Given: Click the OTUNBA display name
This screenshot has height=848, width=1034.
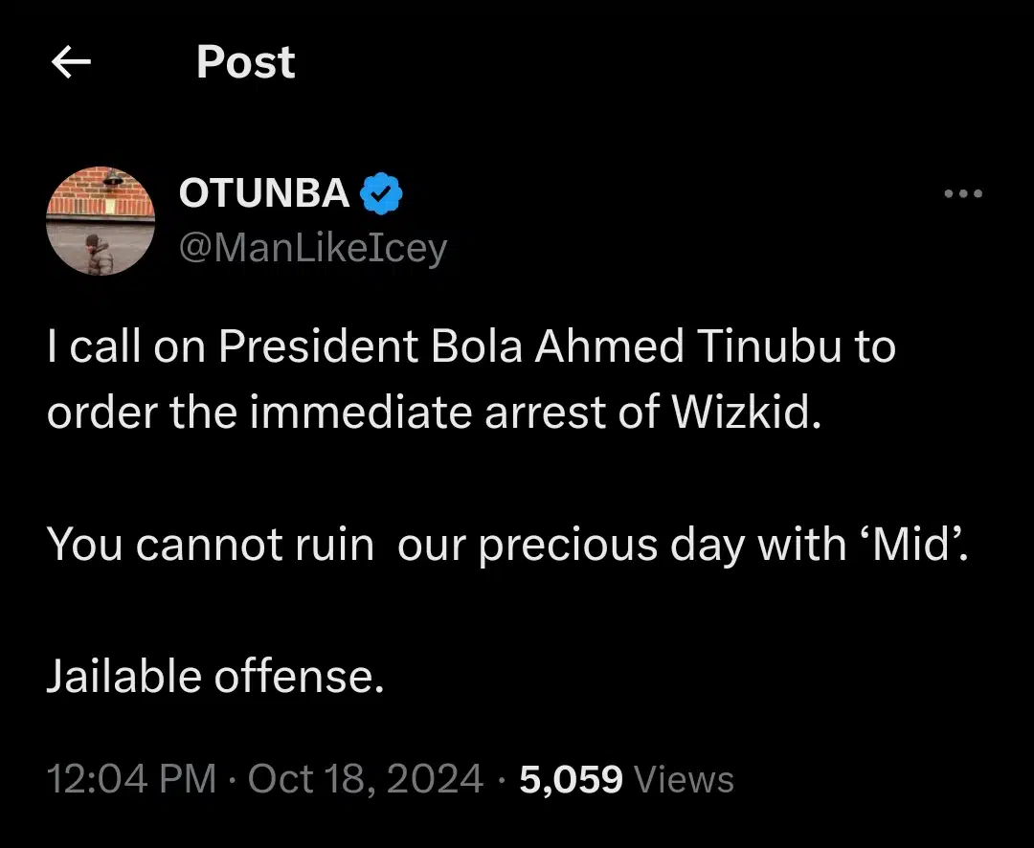Looking at the screenshot, I should click(264, 194).
